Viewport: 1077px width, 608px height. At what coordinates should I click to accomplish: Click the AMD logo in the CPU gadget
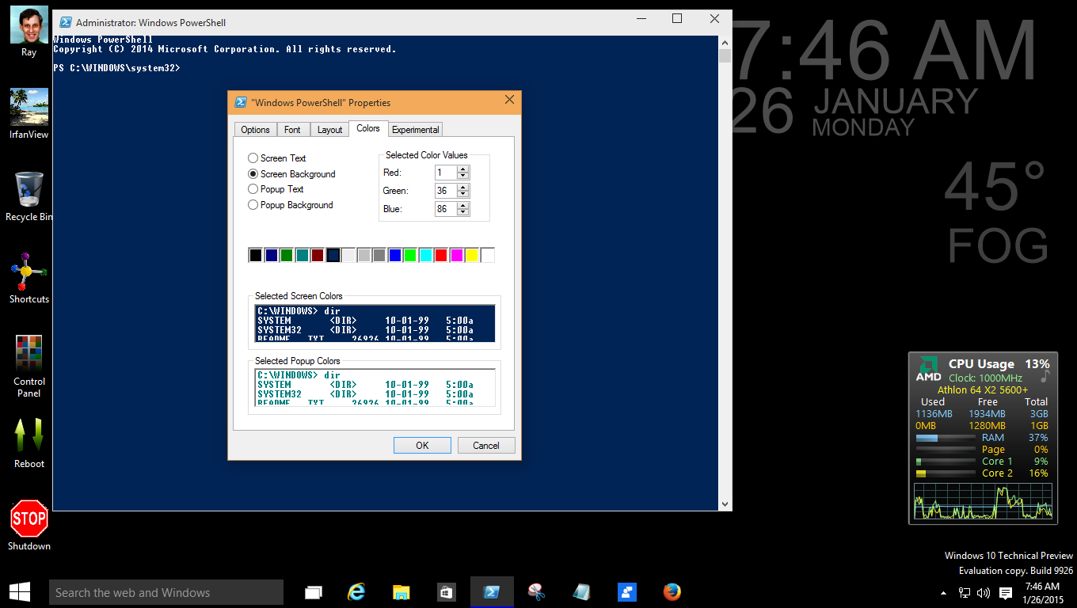point(928,369)
